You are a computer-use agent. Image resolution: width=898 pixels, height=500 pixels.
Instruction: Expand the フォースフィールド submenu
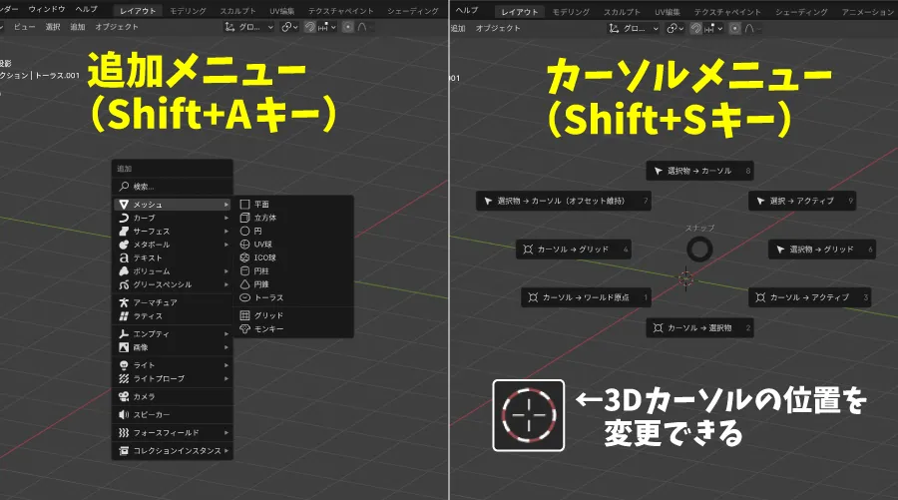click(x=173, y=432)
